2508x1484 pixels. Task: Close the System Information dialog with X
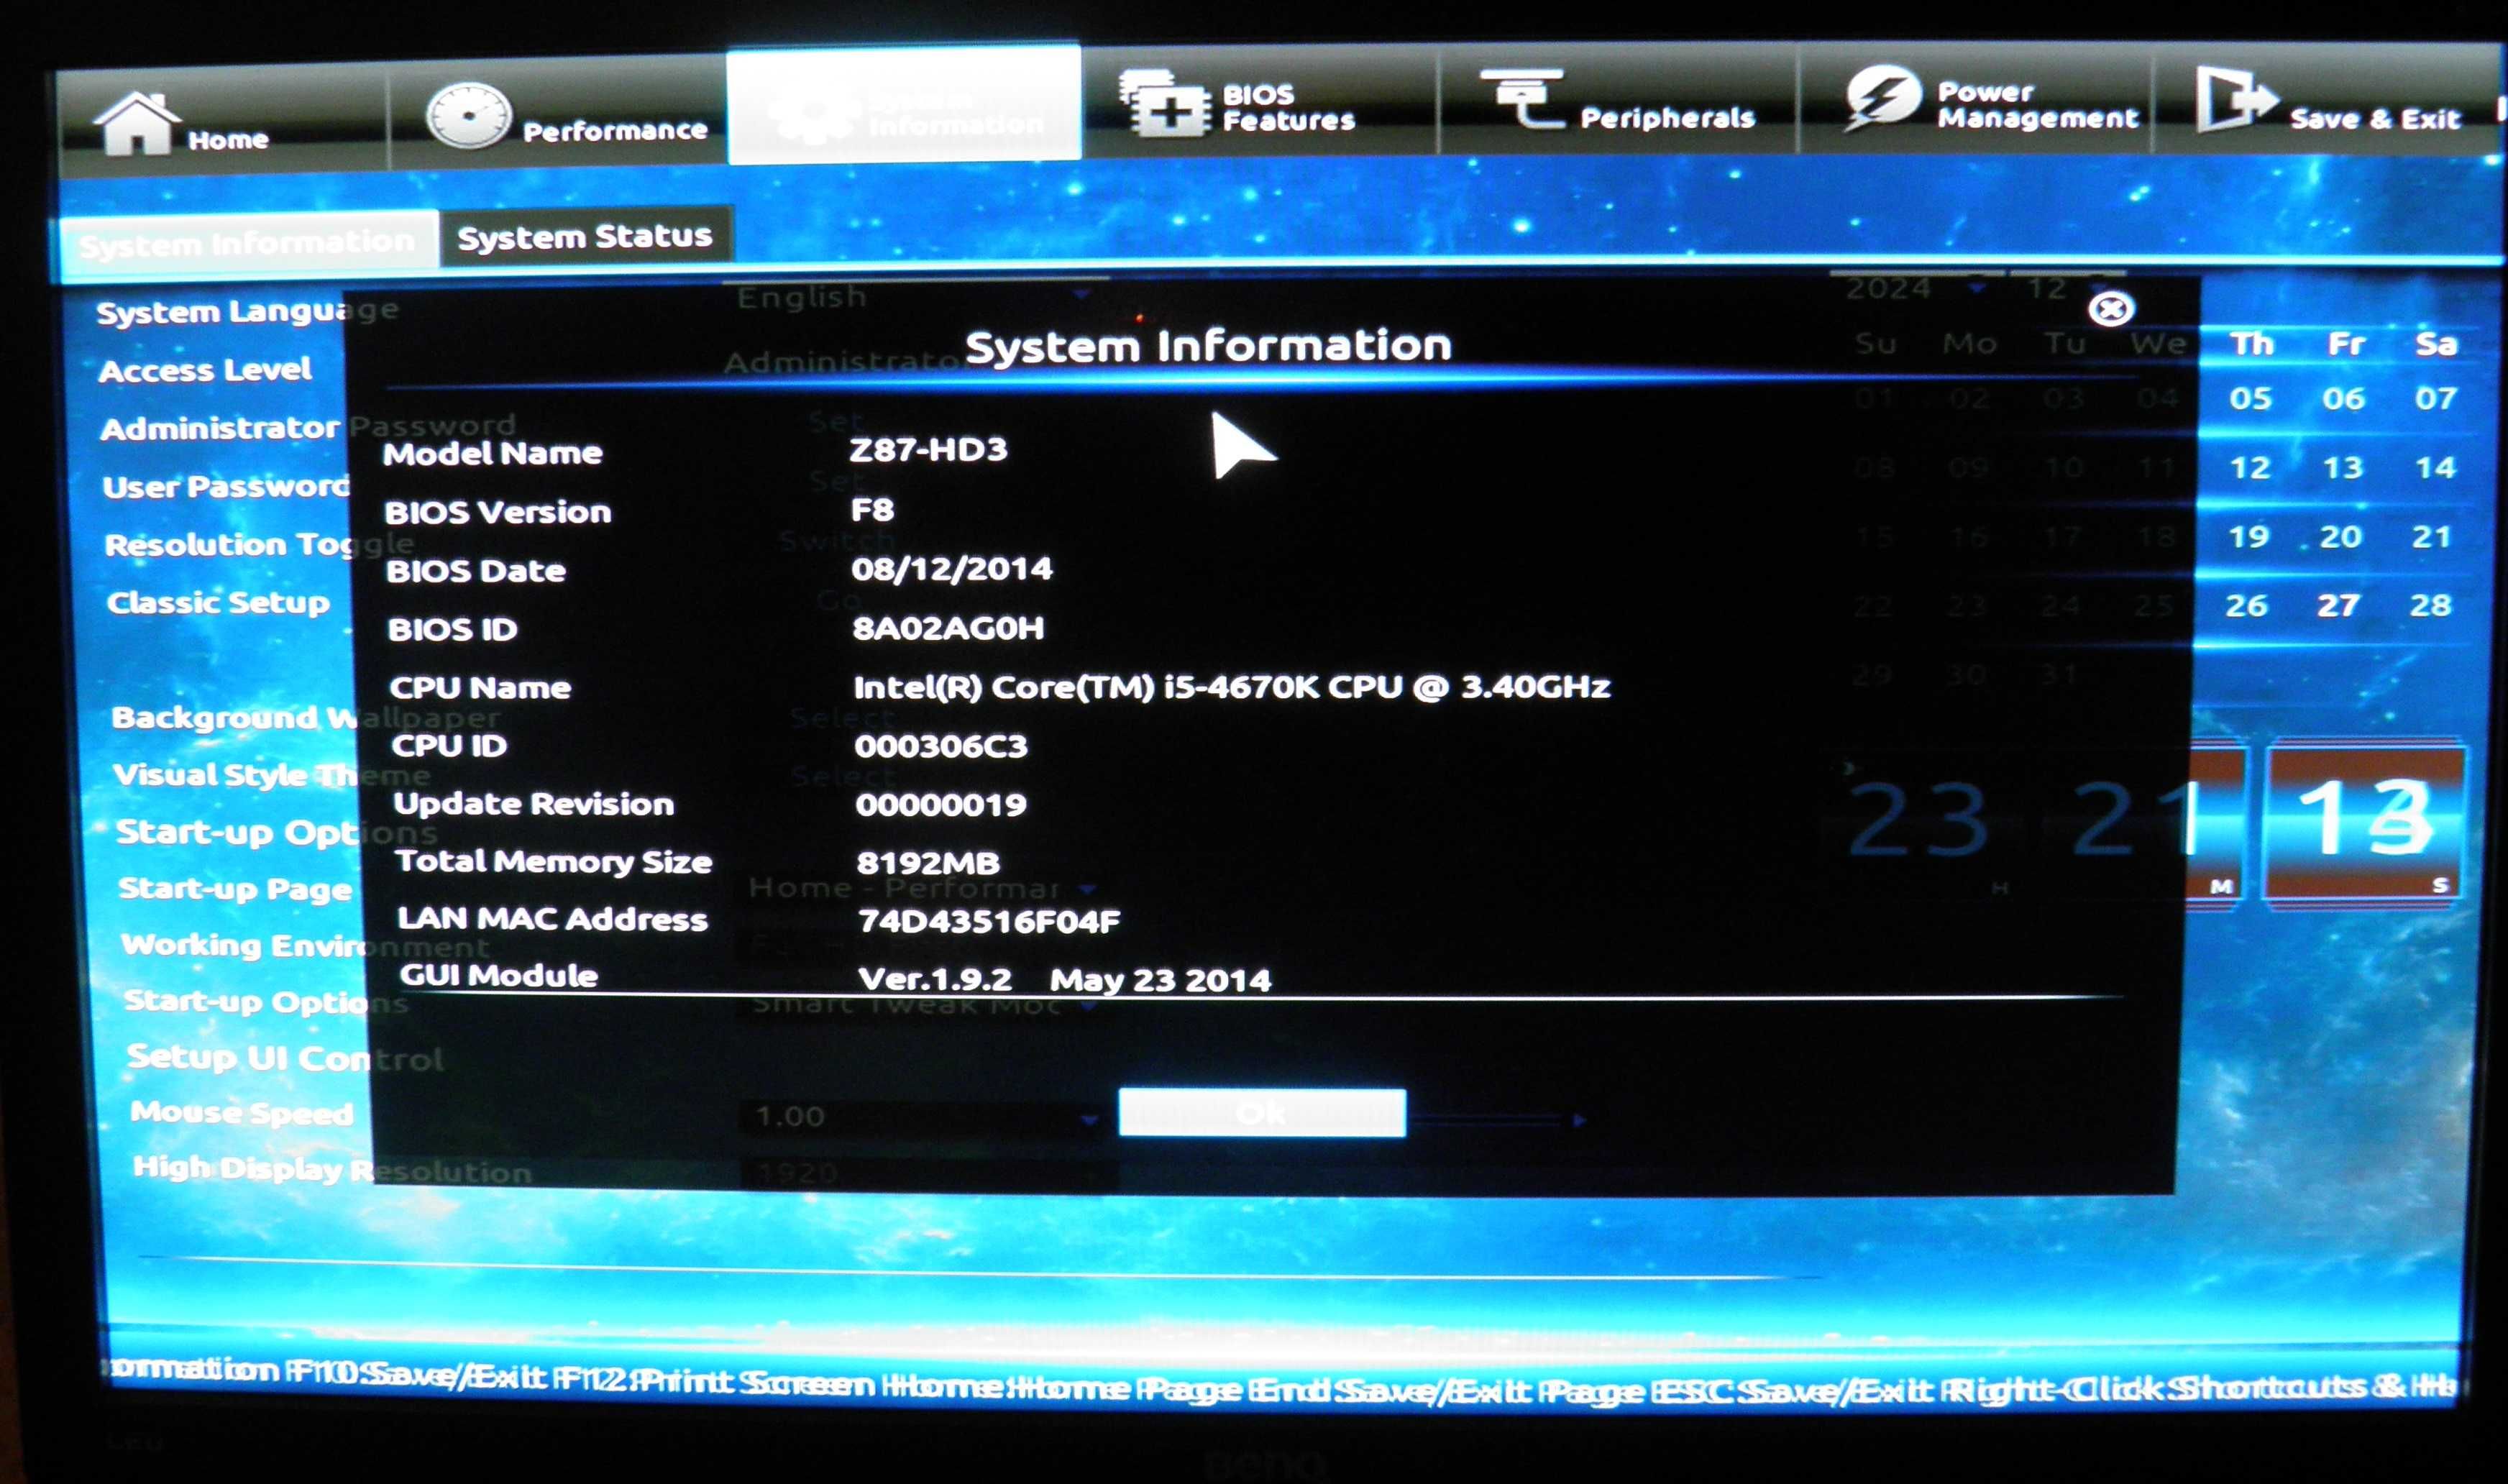2110,309
